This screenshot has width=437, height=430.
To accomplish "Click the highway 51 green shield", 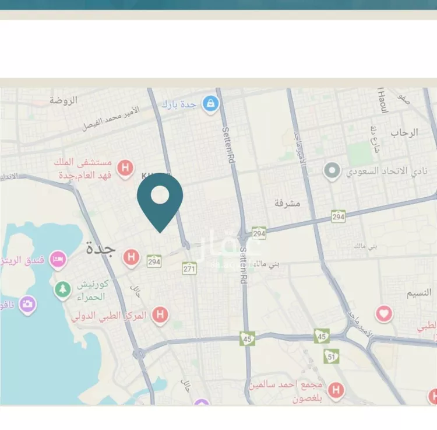I will (x=332, y=356).
